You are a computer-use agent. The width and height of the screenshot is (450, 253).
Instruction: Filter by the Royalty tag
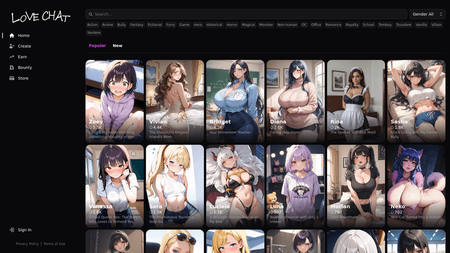(x=352, y=25)
